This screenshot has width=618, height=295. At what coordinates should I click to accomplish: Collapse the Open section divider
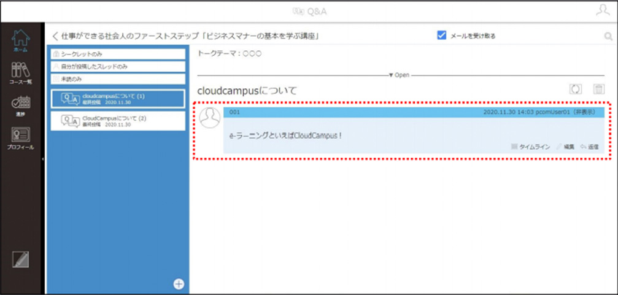pyautogui.click(x=399, y=75)
